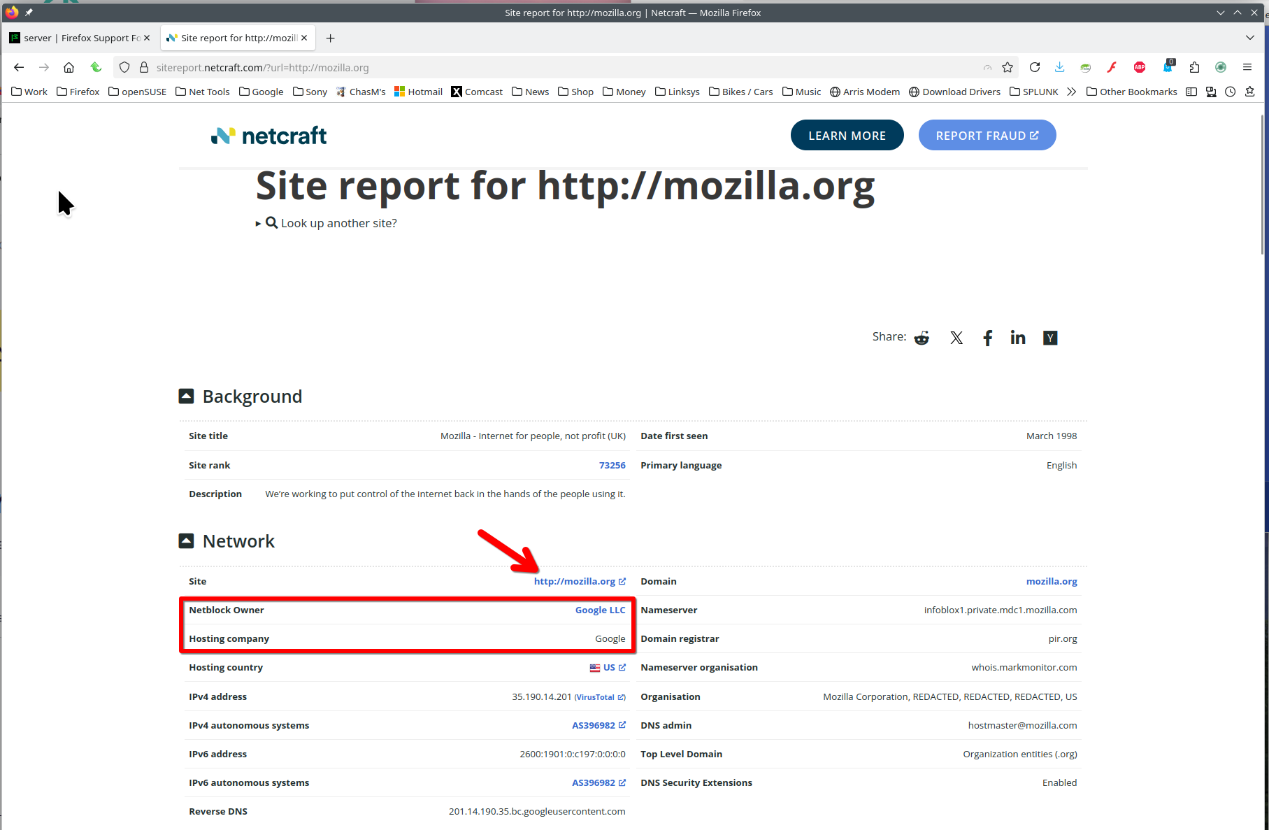Open the Linksys bookmarks folder

coord(677,92)
